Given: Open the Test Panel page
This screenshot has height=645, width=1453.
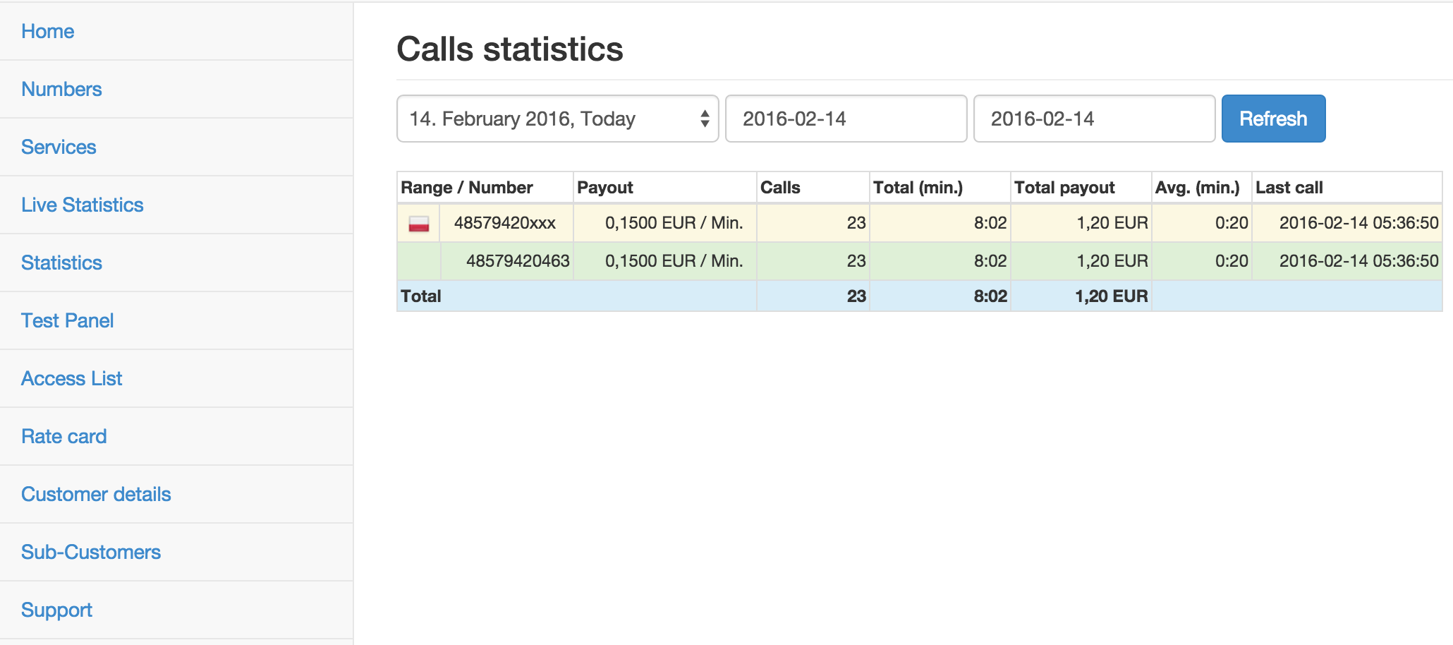Looking at the screenshot, I should [x=68, y=320].
